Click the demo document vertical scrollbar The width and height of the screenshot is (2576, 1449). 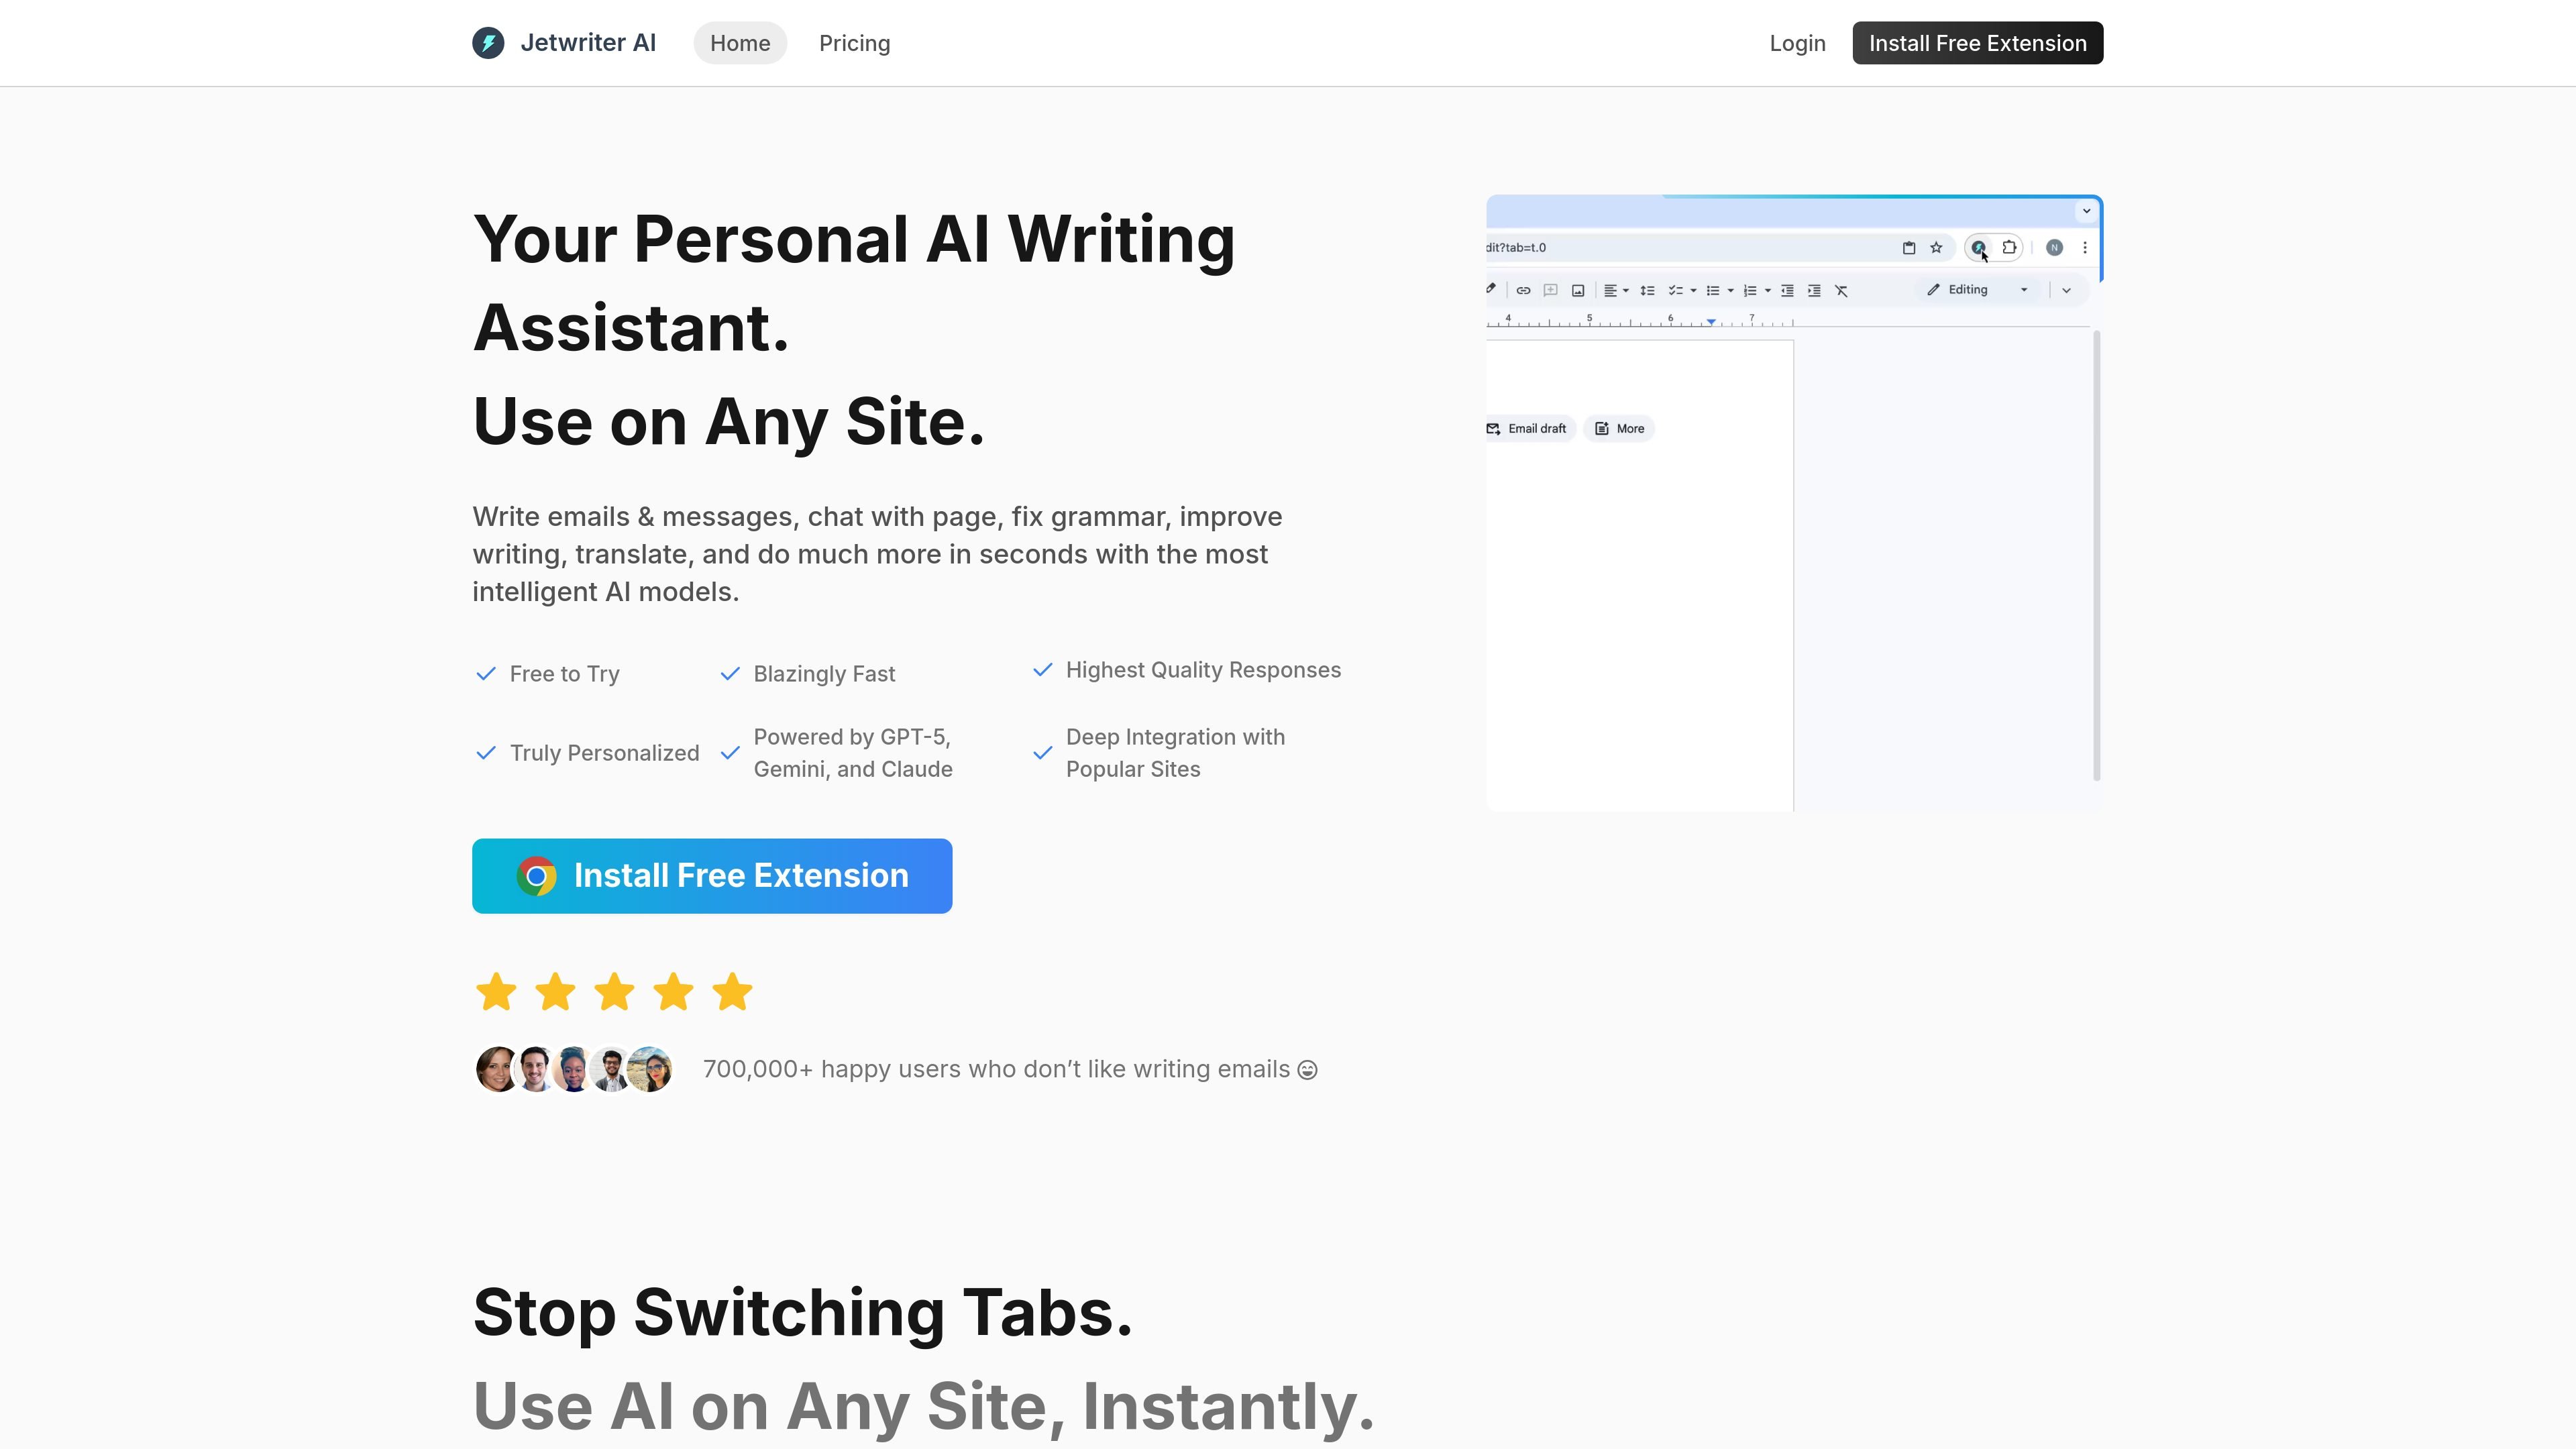pyautogui.click(x=2096, y=556)
